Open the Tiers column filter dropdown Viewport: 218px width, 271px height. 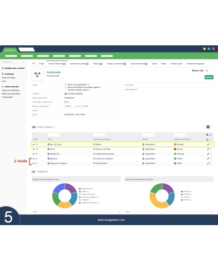click(x=54, y=135)
